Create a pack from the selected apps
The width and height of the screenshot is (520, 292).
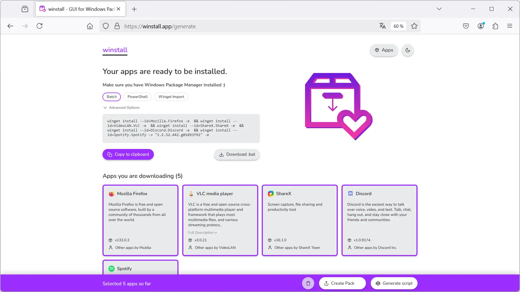(x=342, y=283)
